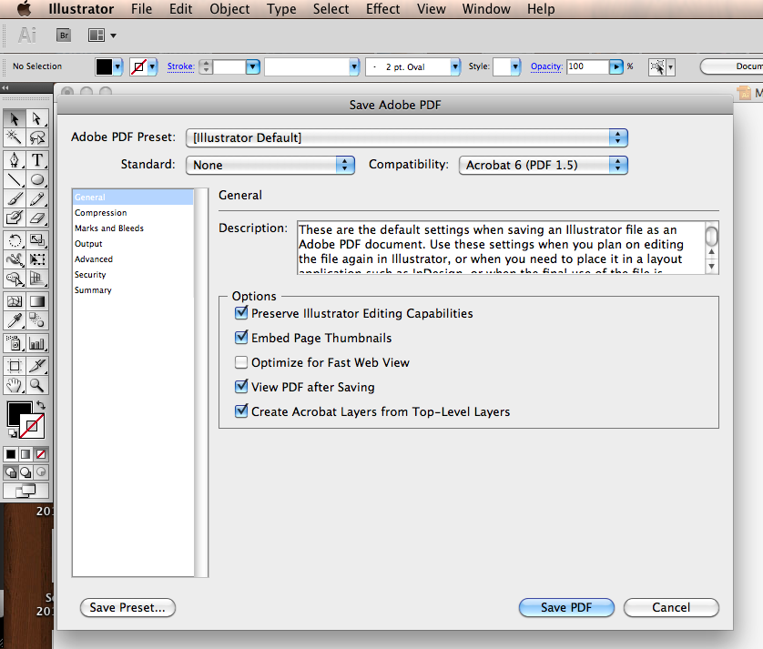Click the Stroke link in control bar
Viewport: 763px width, 649px height.
tap(180, 66)
